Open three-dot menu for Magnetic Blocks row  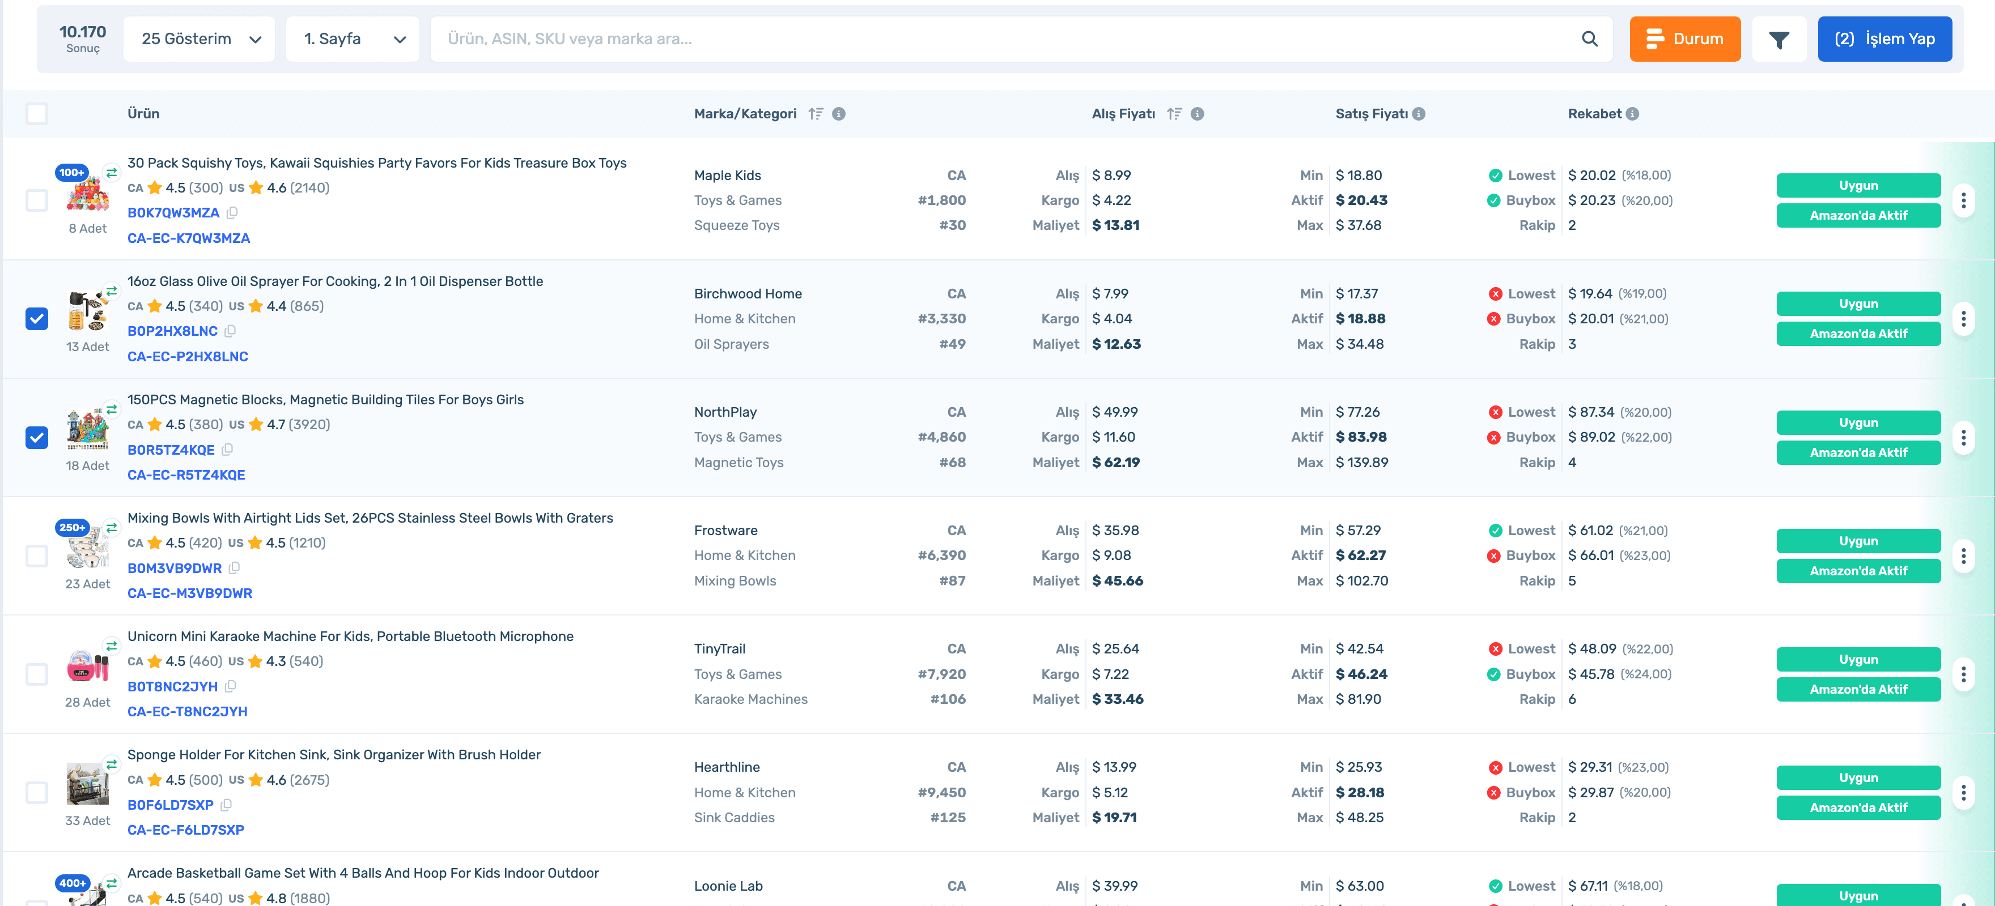[x=1963, y=437]
